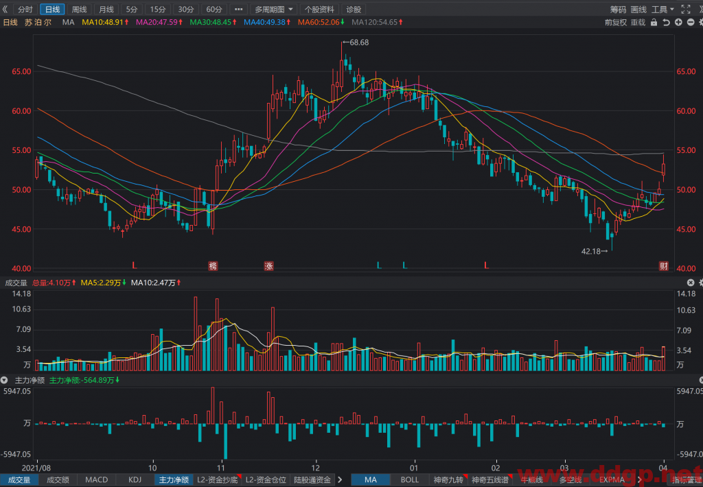Select the 60分 period
The height and width of the screenshot is (487, 703).
214,10
